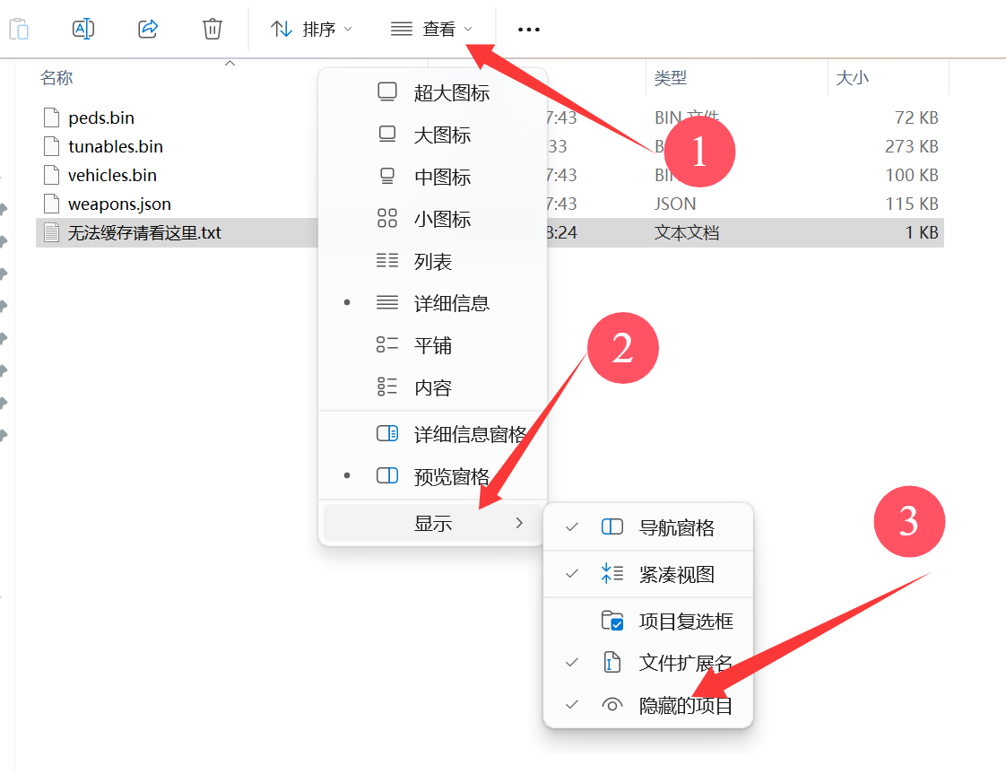Open the 查看 view dropdown
Image resolution: width=1006 pixels, height=774 pixels.
coord(432,30)
